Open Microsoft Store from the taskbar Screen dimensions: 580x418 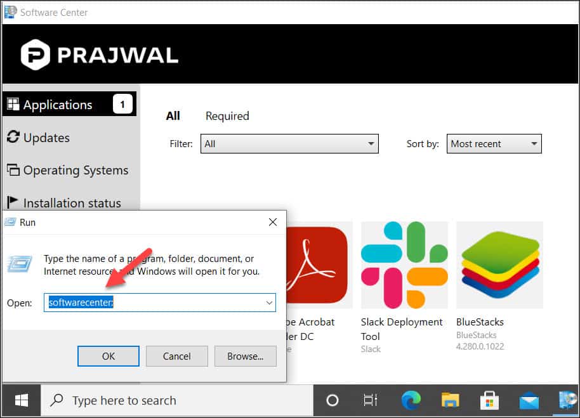pyautogui.click(x=489, y=400)
